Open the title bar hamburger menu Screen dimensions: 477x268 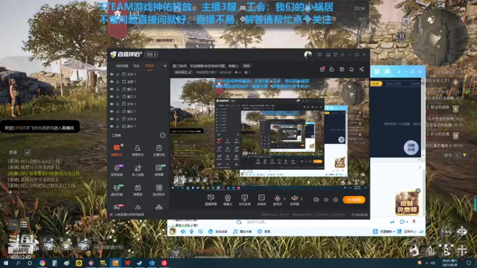342,55
